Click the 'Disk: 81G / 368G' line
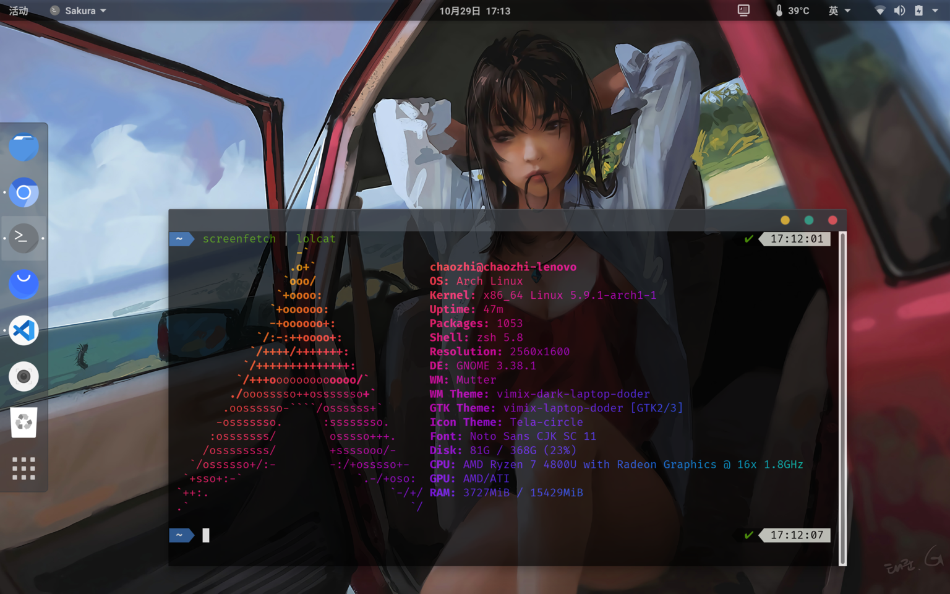Screen dimensions: 950x594 click(x=503, y=450)
